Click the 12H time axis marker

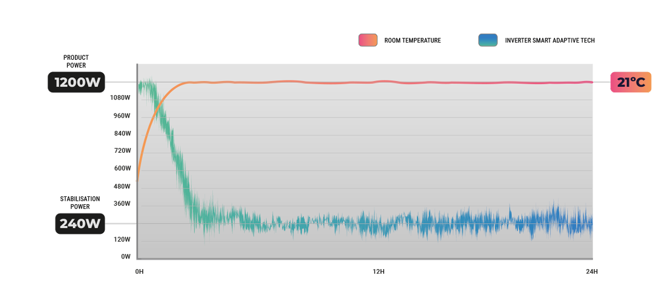click(x=379, y=272)
